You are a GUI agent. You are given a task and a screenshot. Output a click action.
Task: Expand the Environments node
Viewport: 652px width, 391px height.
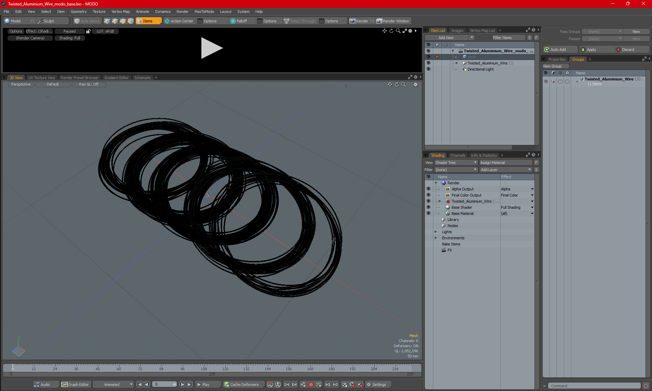tap(436, 238)
